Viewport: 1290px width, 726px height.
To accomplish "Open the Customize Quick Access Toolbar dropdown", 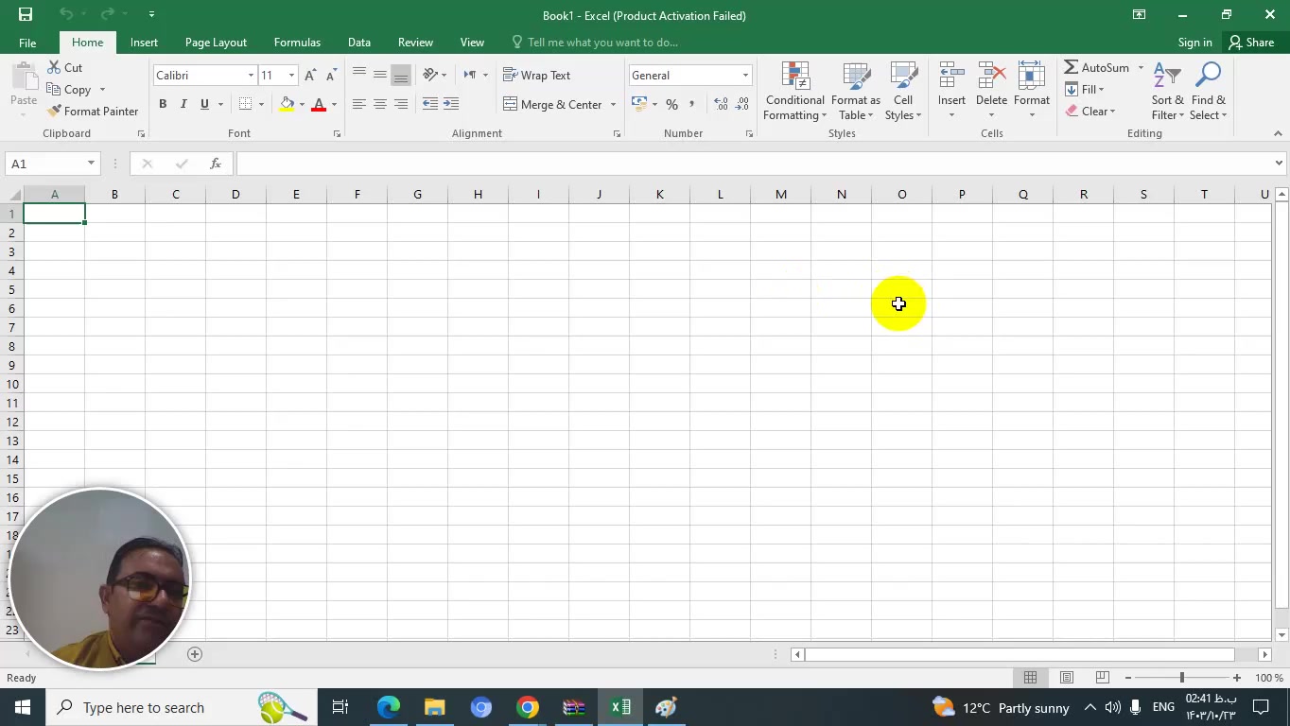I will click(x=151, y=14).
